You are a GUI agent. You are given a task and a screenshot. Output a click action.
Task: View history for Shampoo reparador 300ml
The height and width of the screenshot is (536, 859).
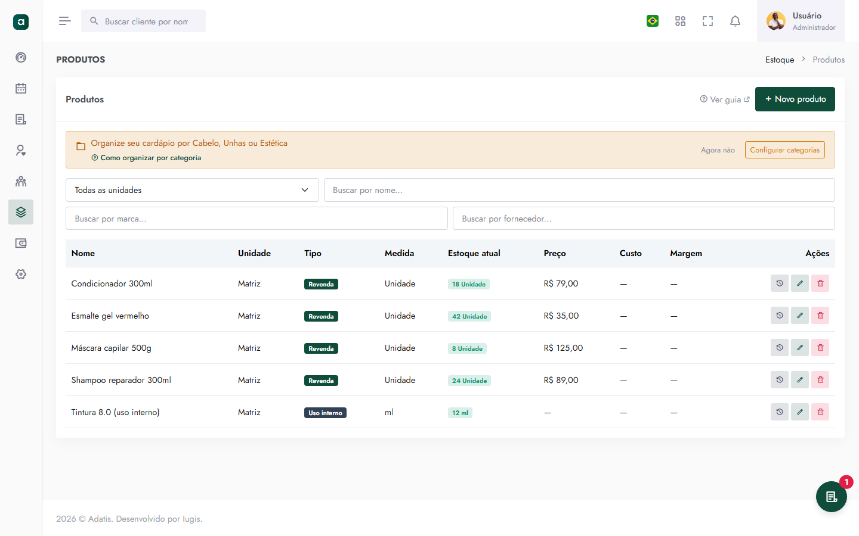pos(780,380)
